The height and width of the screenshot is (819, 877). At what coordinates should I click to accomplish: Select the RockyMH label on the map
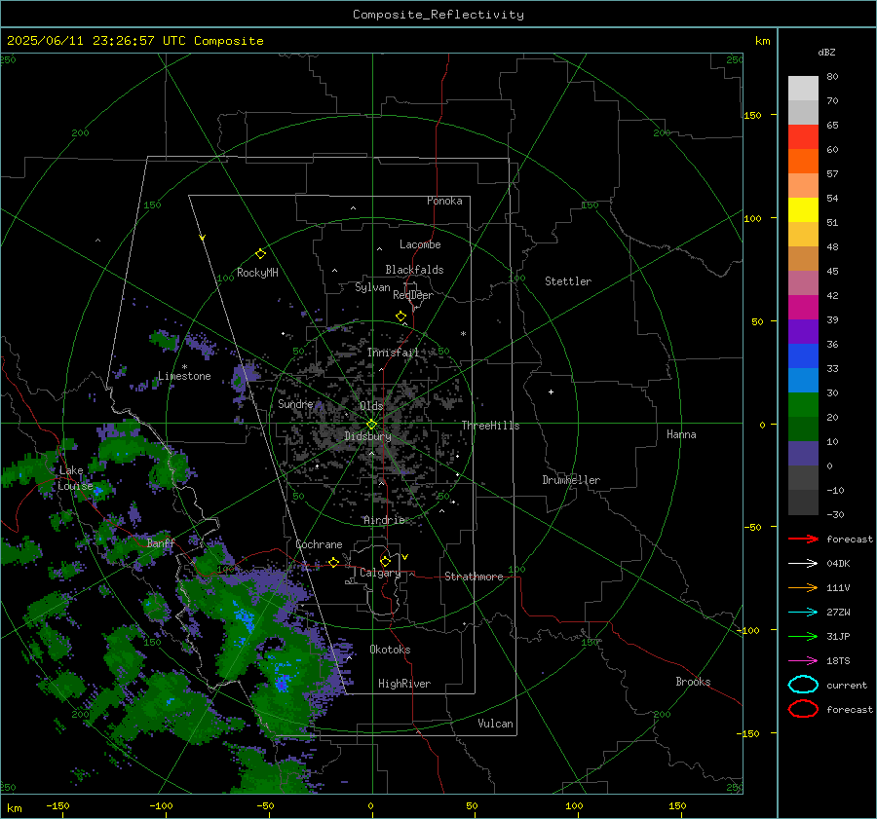[x=257, y=273]
